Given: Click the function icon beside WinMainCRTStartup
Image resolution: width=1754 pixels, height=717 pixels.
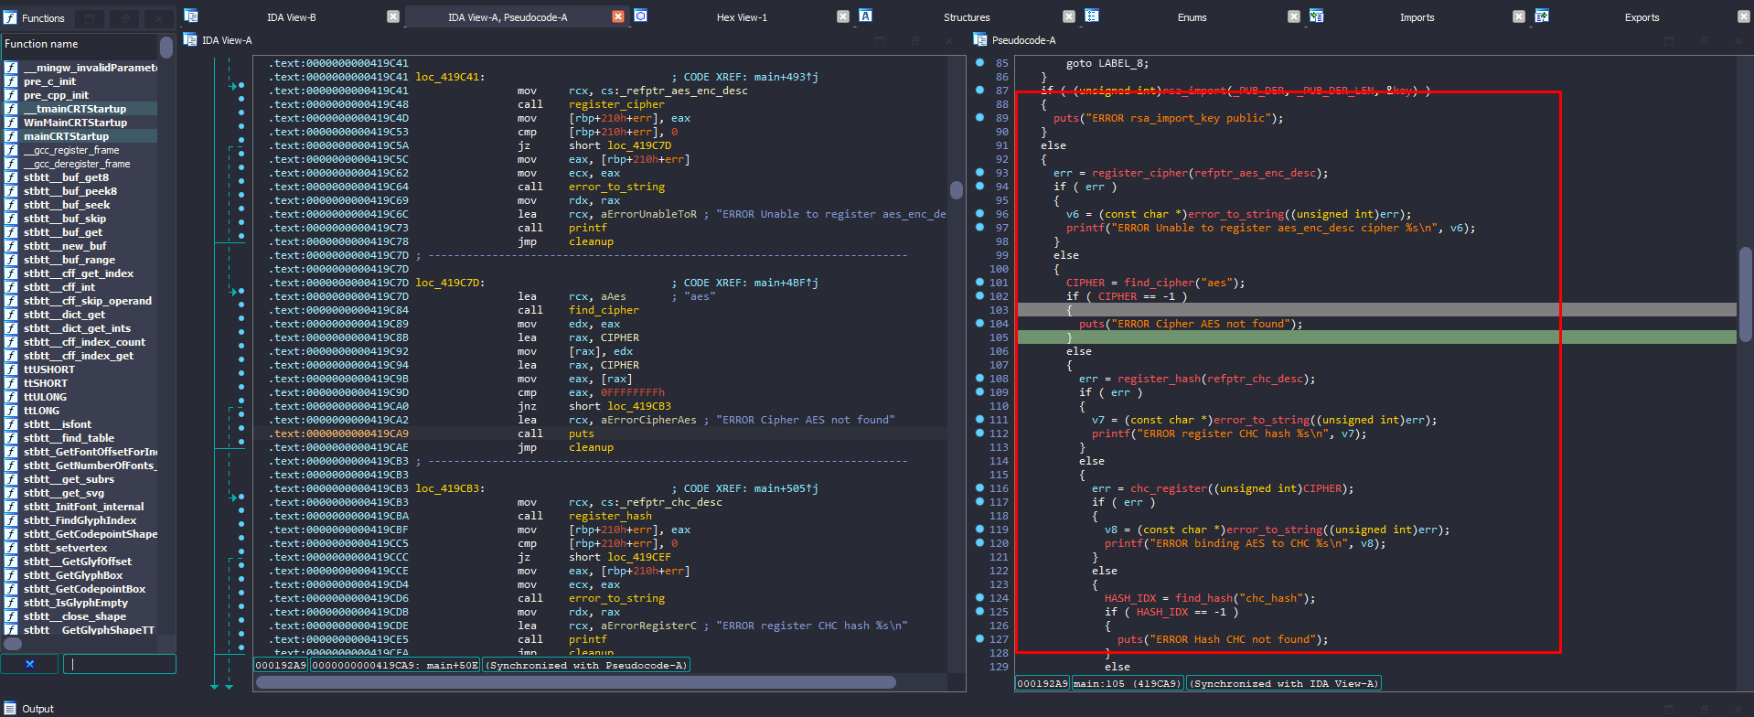Looking at the screenshot, I should tap(11, 123).
